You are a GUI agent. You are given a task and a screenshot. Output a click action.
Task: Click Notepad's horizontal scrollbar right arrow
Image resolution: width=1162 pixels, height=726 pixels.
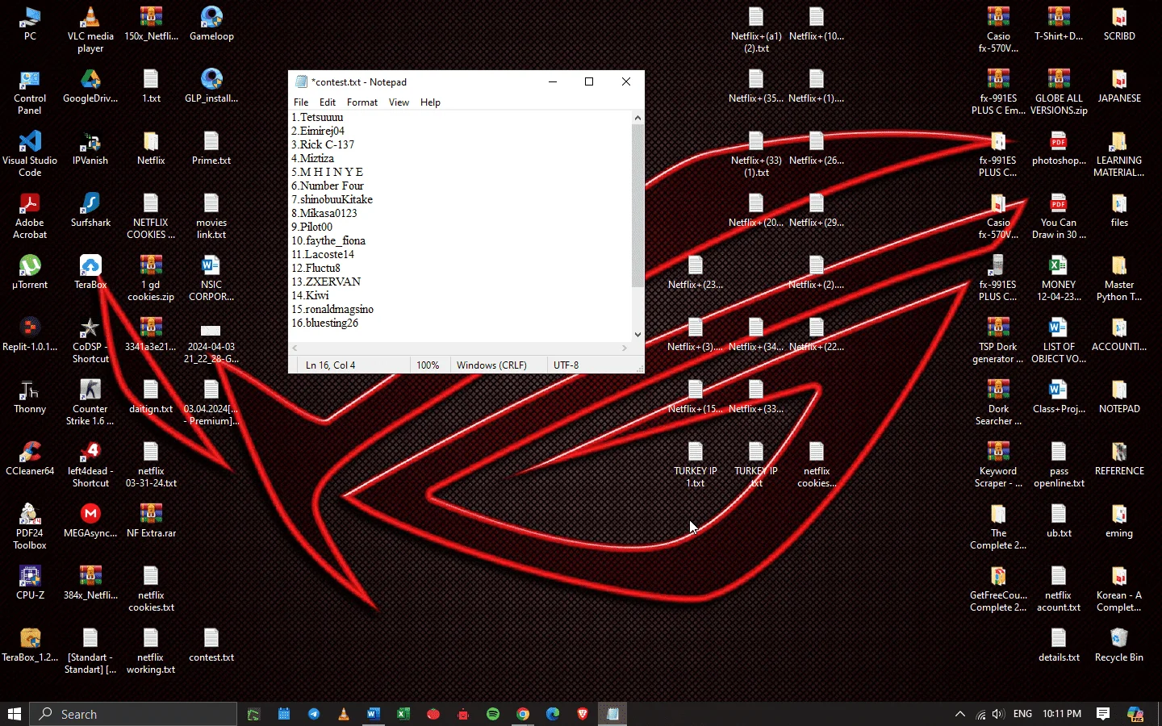[x=625, y=348]
